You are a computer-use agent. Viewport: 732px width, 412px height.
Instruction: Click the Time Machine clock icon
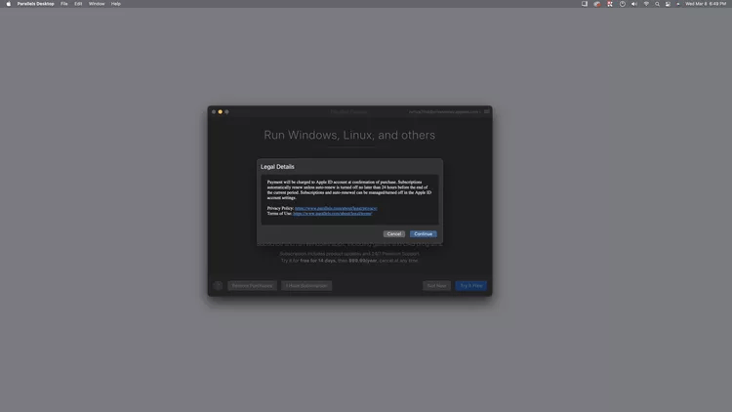[623, 4]
